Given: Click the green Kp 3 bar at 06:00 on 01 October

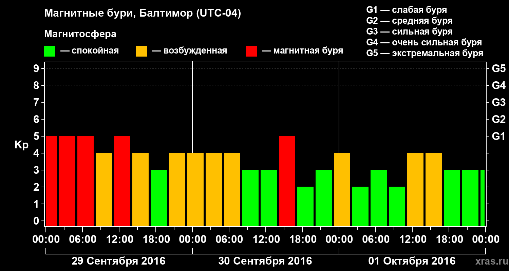Looking at the screenshot, I should (x=379, y=198).
